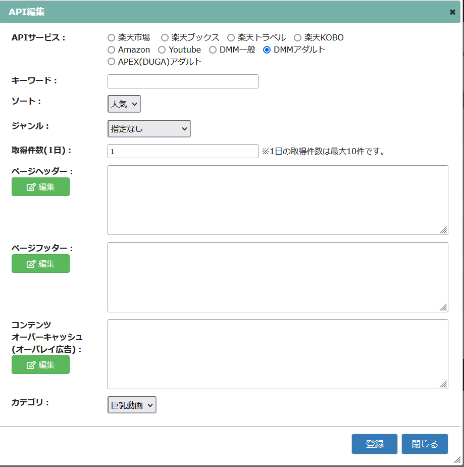Select the 楽天市場 radio button
The image size is (464, 467).
(112, 37)
